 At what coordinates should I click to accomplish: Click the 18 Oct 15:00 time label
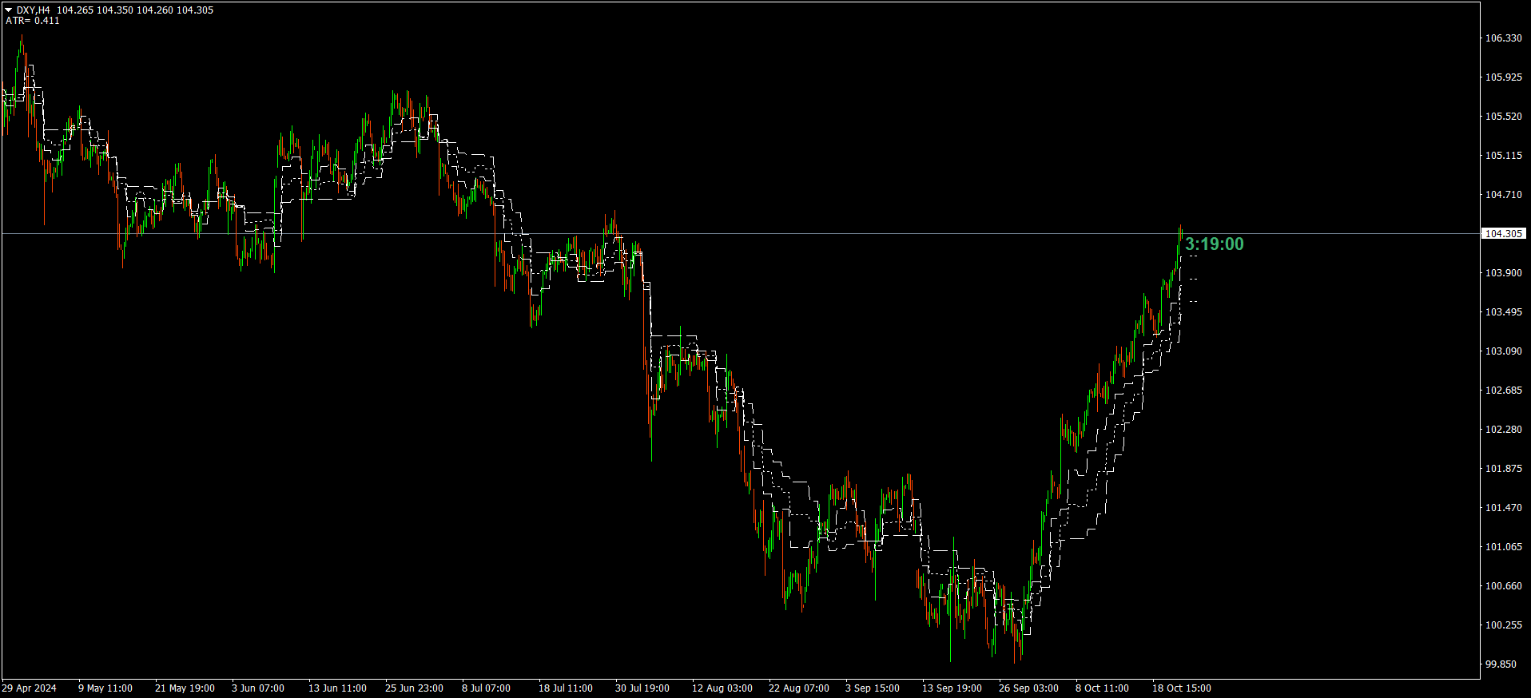[x=1181, y=688]
